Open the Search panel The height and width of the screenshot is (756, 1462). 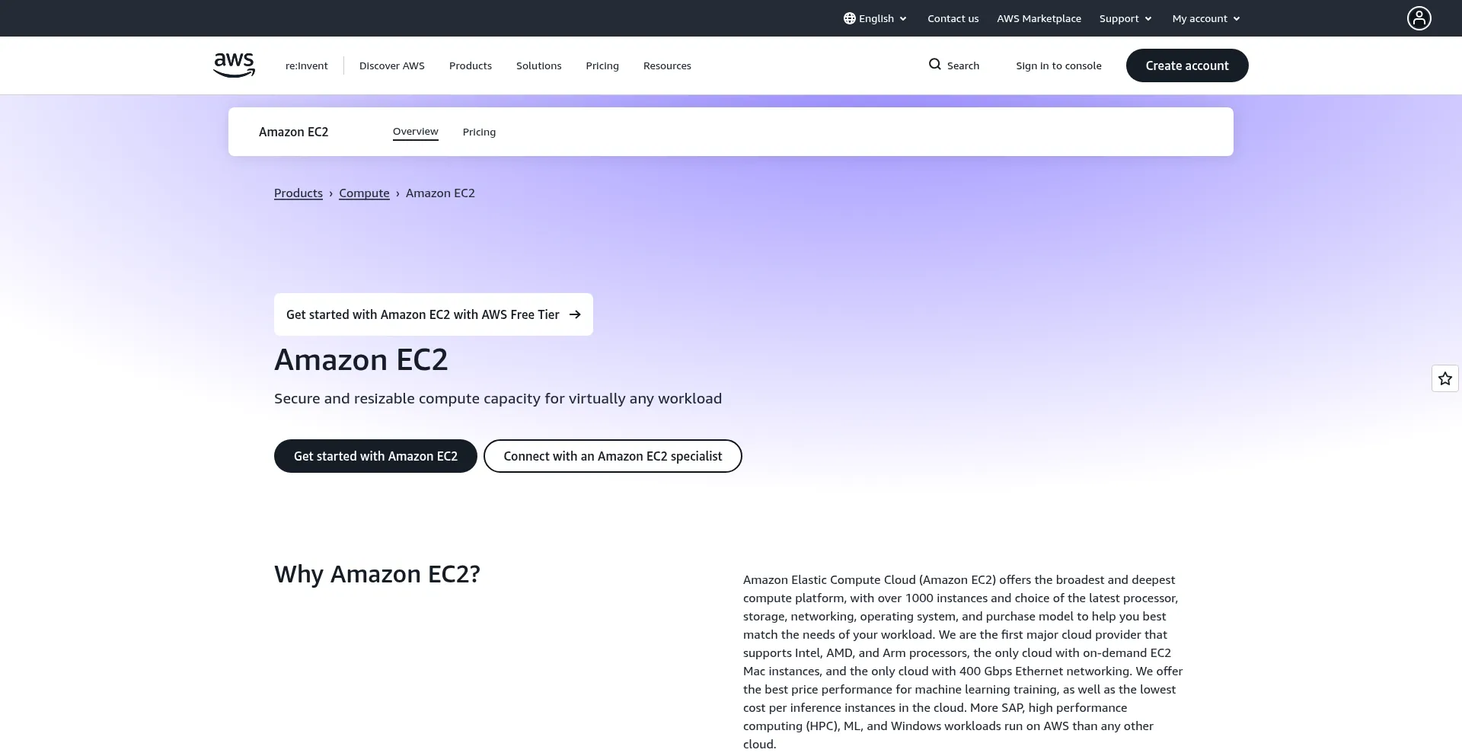click(954, 65)
